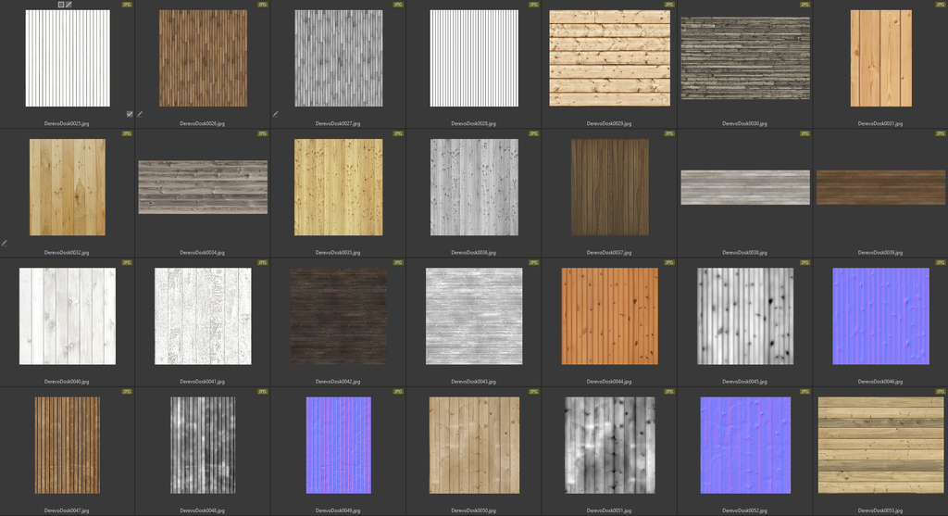The width and height of the screenshot is (948, 516).
Task: Click the DerevoDosk0040.jpg file name label
Action: coord(68,381)
